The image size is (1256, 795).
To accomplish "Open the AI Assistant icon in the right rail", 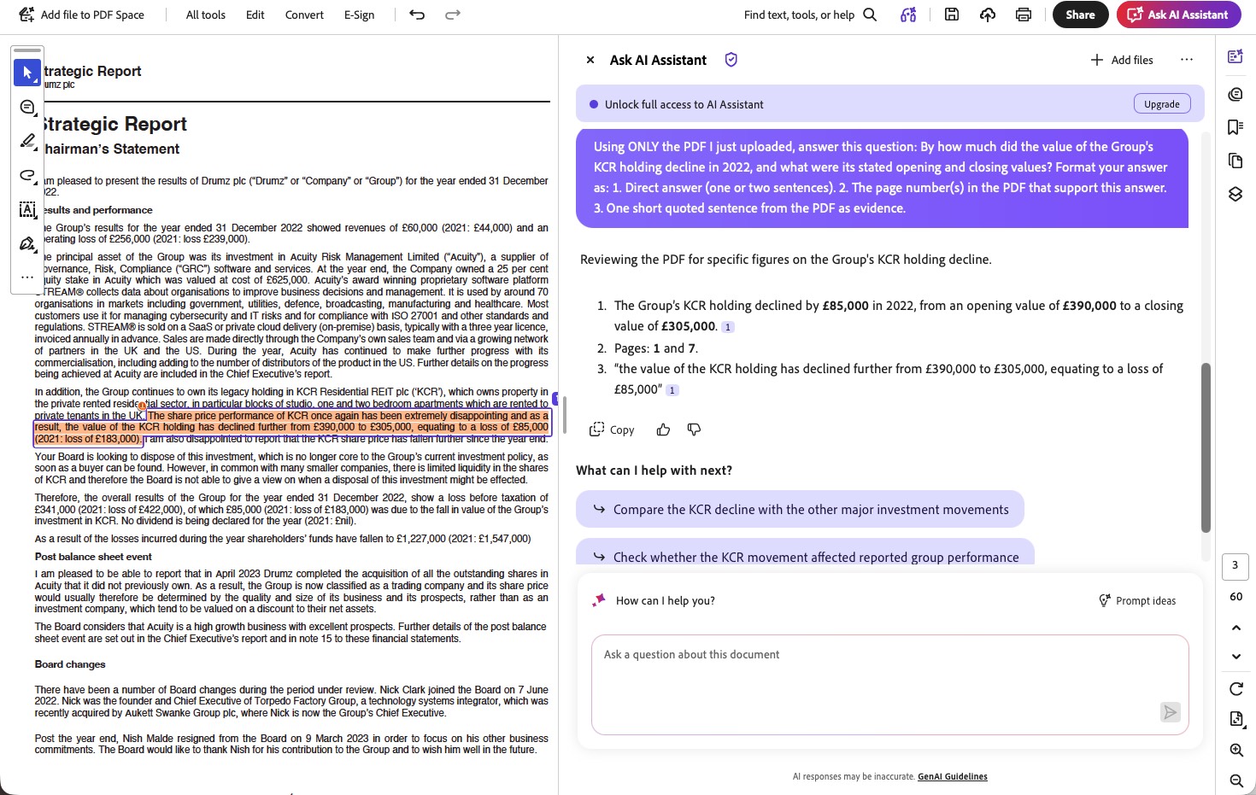I will (x=1235, y=57).
